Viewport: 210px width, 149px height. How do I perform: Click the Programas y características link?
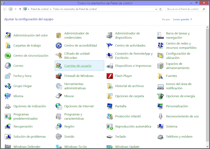pyautogui.click(x=74, y=116)
